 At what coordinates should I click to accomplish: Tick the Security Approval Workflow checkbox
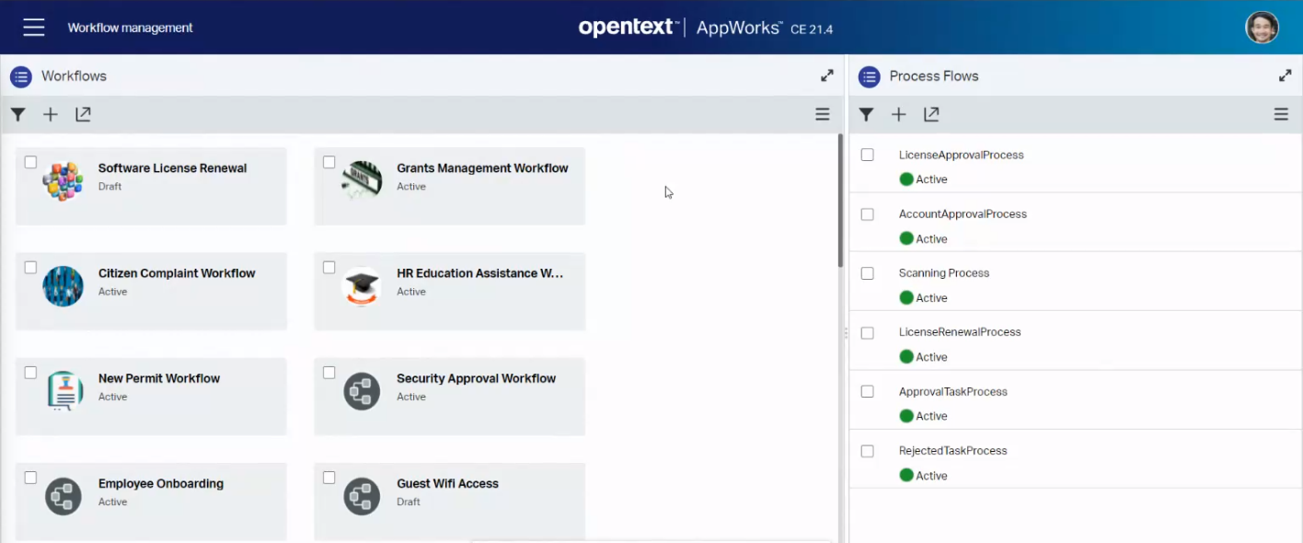(x=329, y=373)
